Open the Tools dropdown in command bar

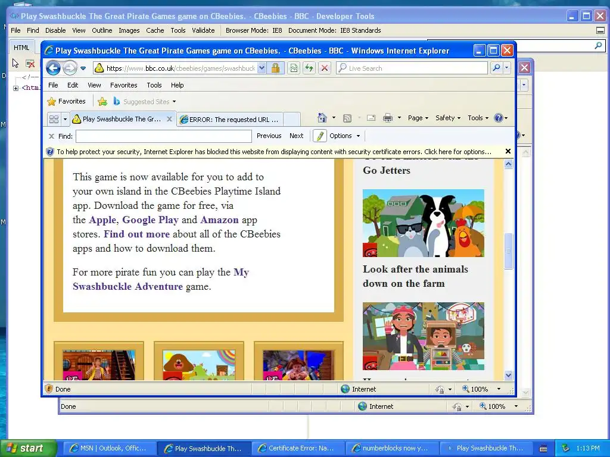478,118
